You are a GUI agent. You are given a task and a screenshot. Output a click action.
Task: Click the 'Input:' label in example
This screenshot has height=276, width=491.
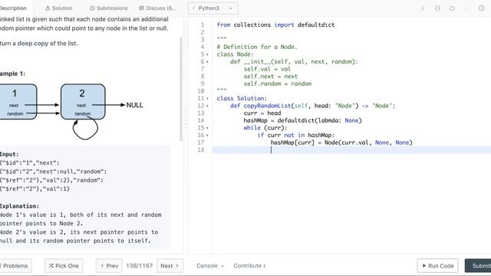(9, 154)
